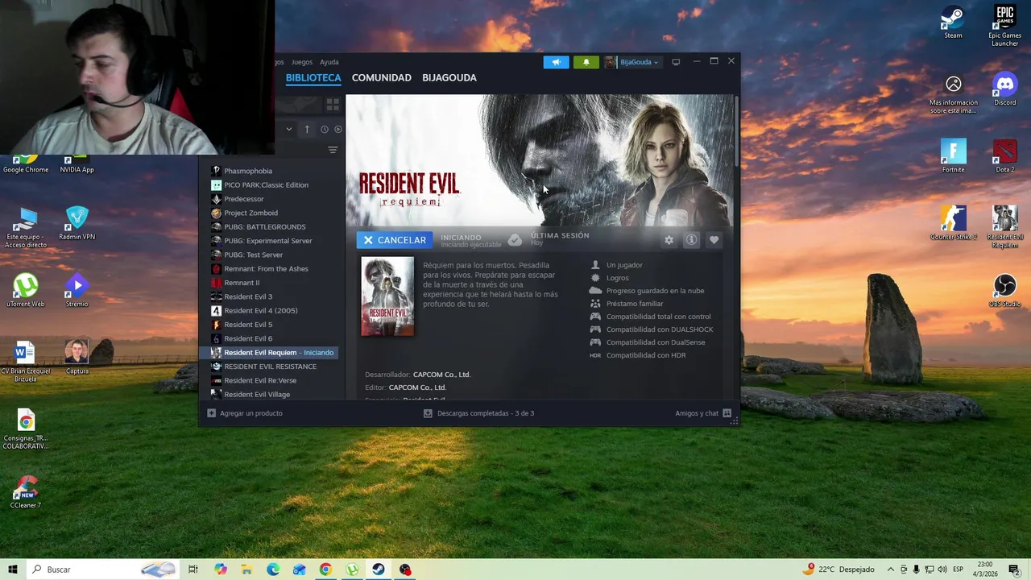1031x580 pixels.
Task: Open Task View in taskbar
Action: click(193, 570)
